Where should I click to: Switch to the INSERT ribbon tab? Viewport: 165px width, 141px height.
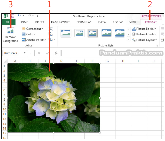point(39,22)
